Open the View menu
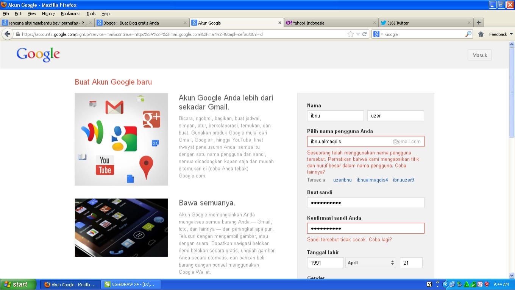The height and width of the screenshot is (290, 515). [32, 14]
